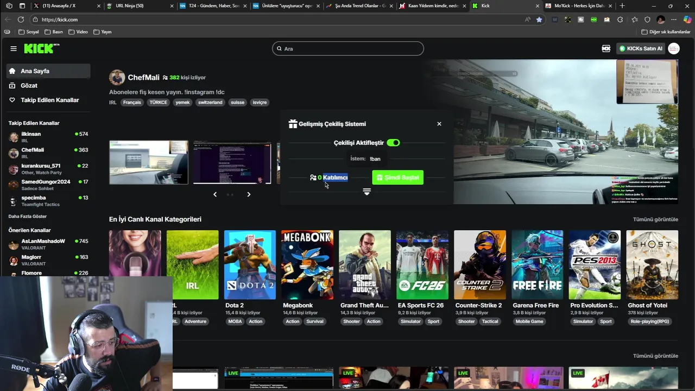The image size is (695, 391).
Task: Click Tümünü görüntüle beside En İyi Canlı Kanal Kategorileri
Action: pos(655,219)
